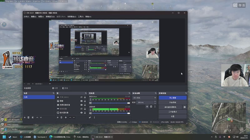
Task: Click the 停止直播 button
Action: point(172,98)
